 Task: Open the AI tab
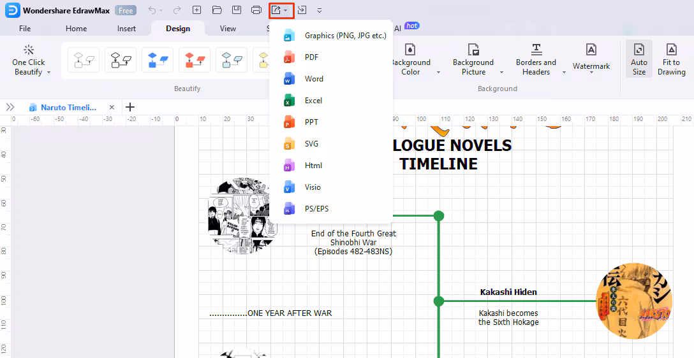tap(397, 28)
